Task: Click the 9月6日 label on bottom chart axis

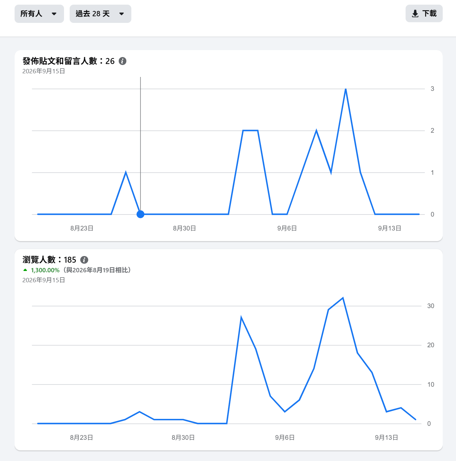Action: click(x=285, y=437)
